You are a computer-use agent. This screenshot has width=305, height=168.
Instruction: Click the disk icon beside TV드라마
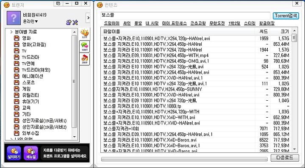coord(17,57)
